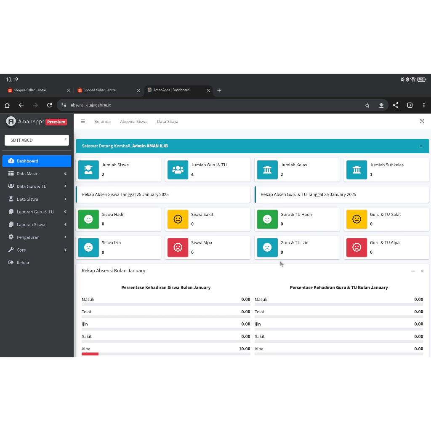Click the red Siswa Alpa frown icon
The height and width of the screenshot is (431, 431).
(x=178, y=247)
